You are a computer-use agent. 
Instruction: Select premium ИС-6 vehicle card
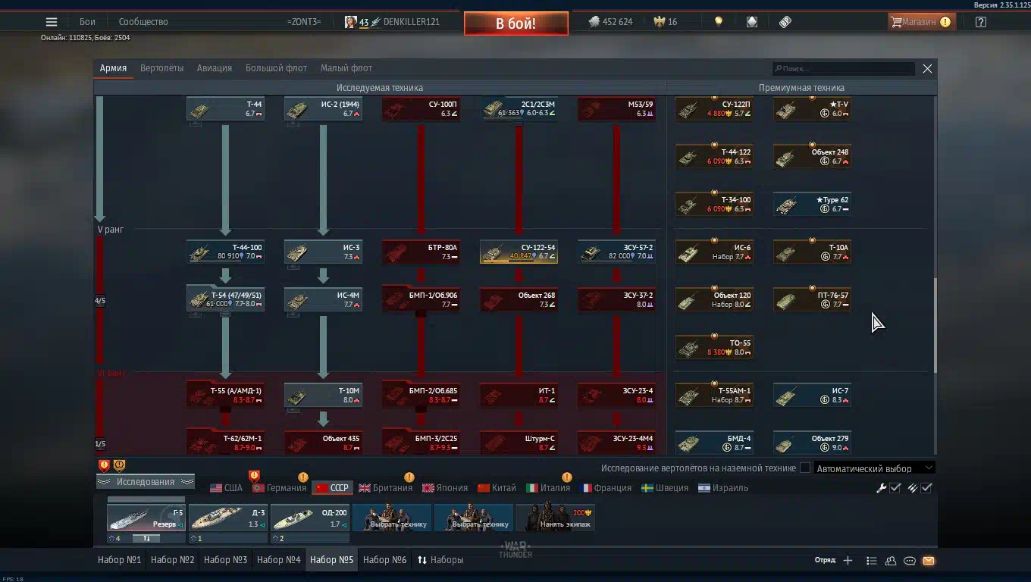pyautogui.click(x=714, y=252)
